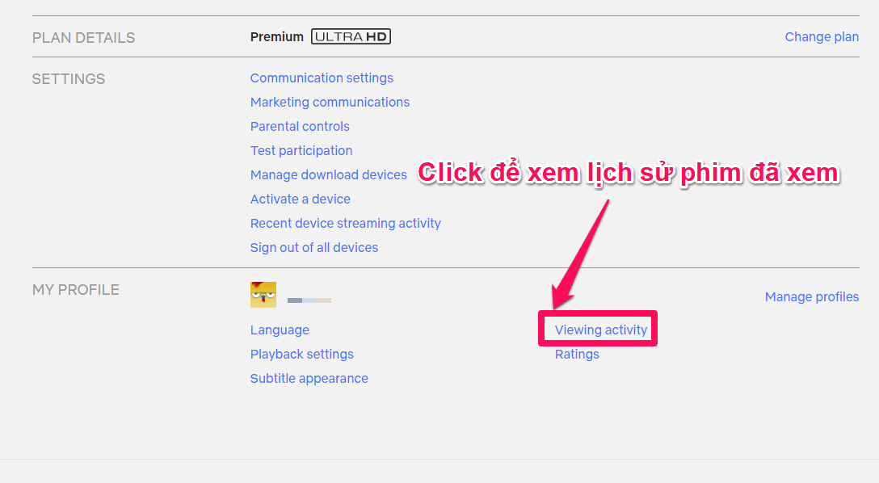
Task: Click Viewing activity link
Action: (601, 330)
